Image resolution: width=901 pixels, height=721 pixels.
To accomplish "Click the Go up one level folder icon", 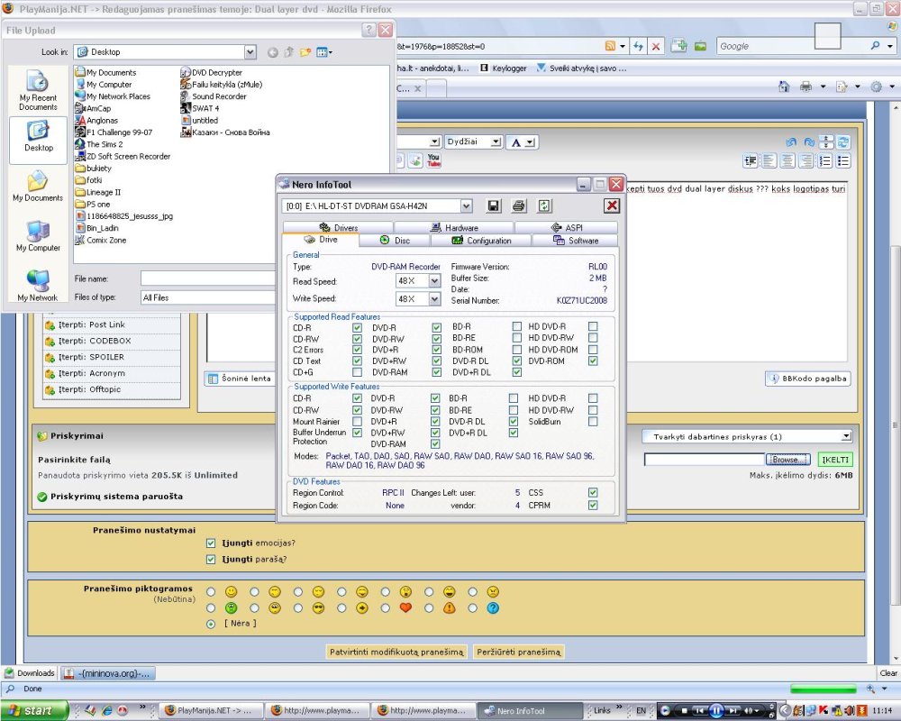I will [289, 52].
